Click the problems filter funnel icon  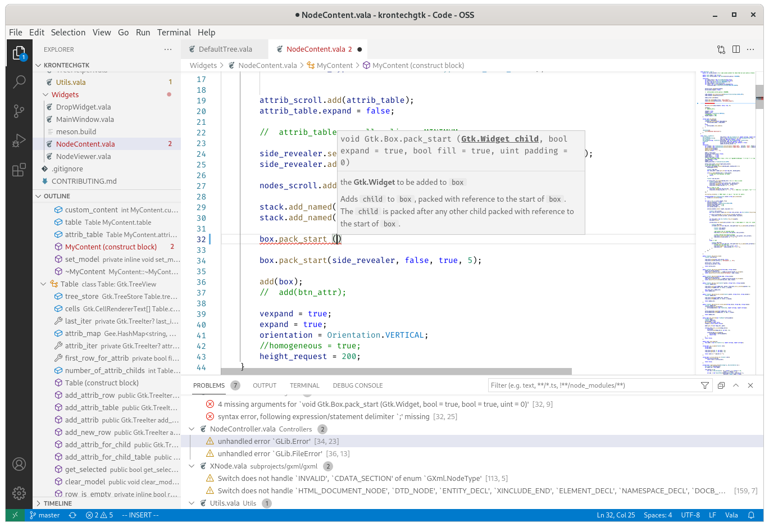(x=704, y=385)
